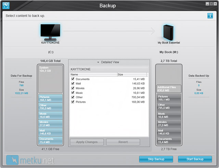The width and height of the screenshot is (219, 168).
Task: Uncheck the Movies checkbox
Action: click(73, 88)
